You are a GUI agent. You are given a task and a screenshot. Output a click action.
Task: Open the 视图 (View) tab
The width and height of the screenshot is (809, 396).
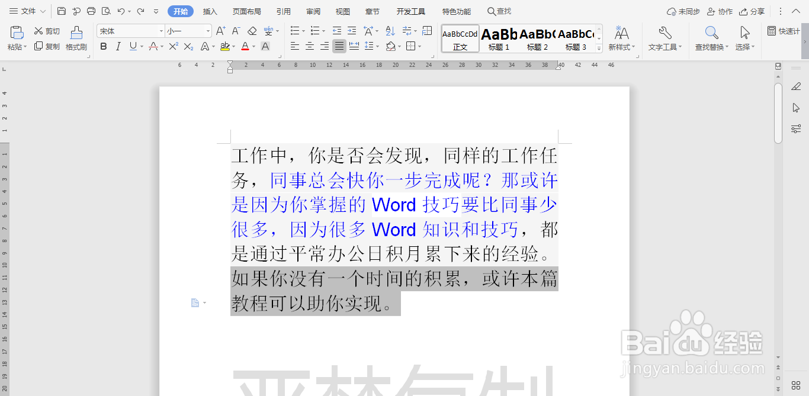(x=342, y=11)
